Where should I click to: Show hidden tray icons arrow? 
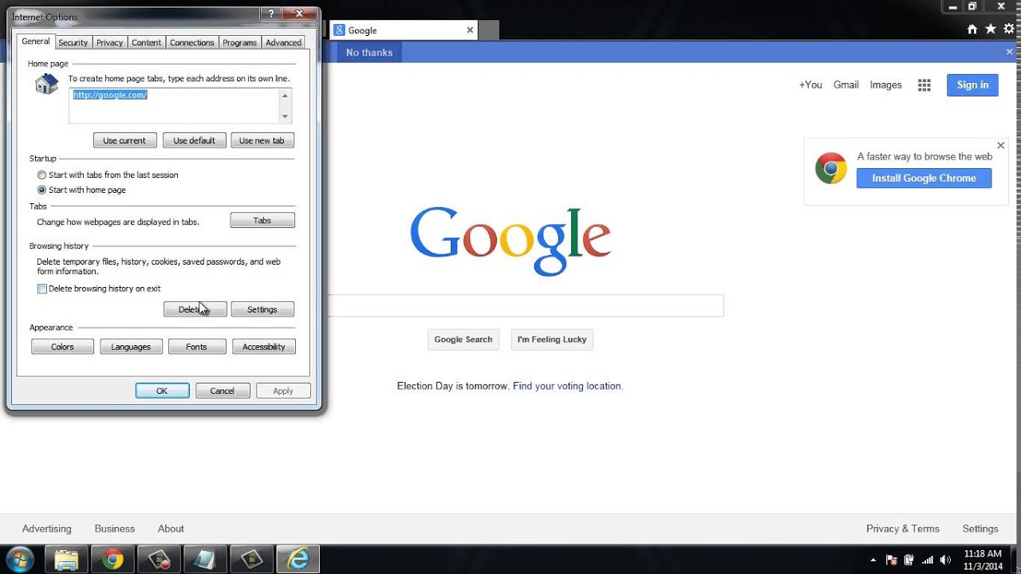point(873,560)
